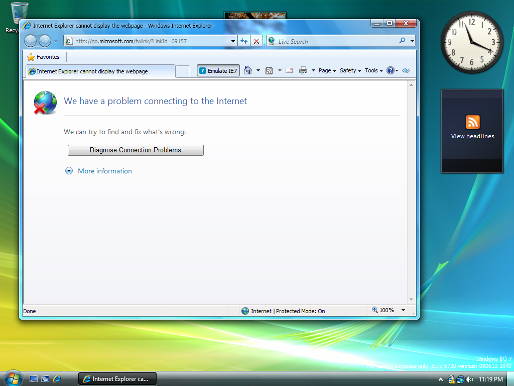Image resolution: width=514 pixels, height=386 pixels.
Task: Expand the More information arrow icon
Action: pyautogui.click(x=69, y=171)
